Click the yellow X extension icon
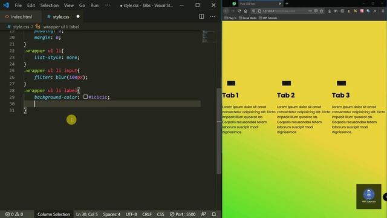 pyautogui.click(x=355, y=11)
